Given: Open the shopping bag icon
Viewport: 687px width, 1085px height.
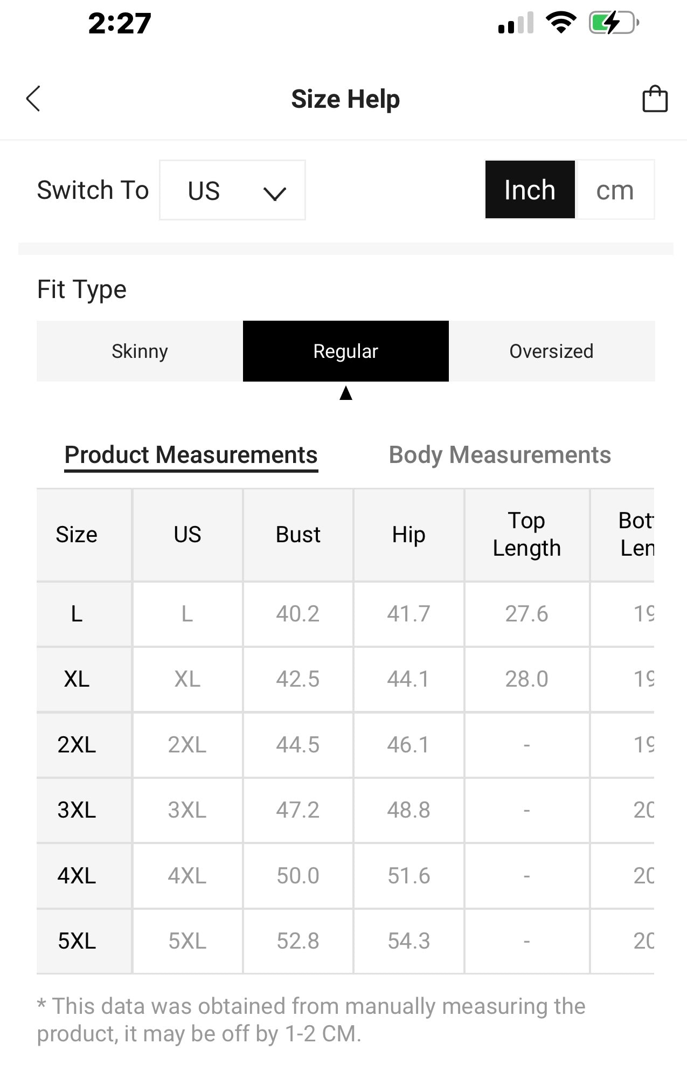Looking at the screenshot, I should tap(655, 99).
